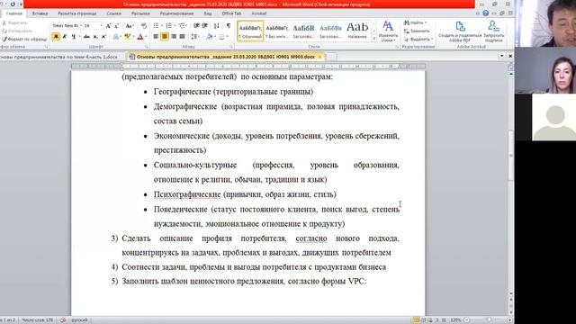Click text highlight color icon
Screen dimensions: 576x324
(127, 36)
